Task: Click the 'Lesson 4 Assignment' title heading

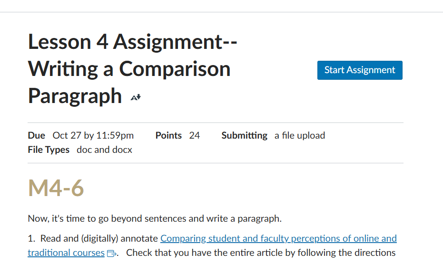Action: click(133, 42)
